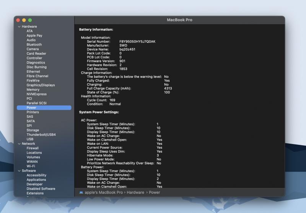306x213 pixels.
Task: Open the WWAN entry
Action: 32,162
